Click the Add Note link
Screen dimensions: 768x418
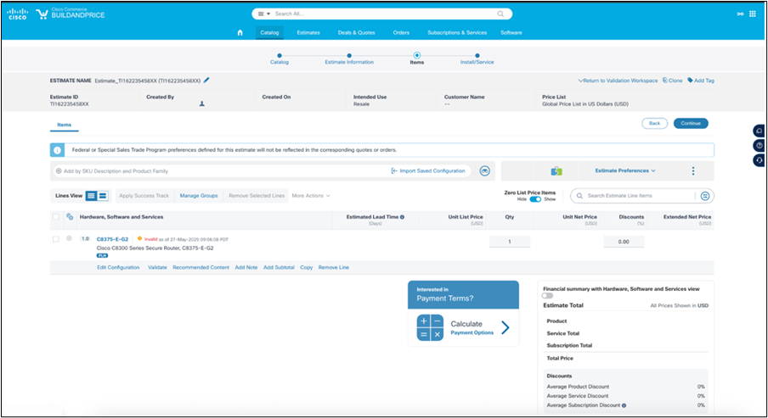[246, 267]
